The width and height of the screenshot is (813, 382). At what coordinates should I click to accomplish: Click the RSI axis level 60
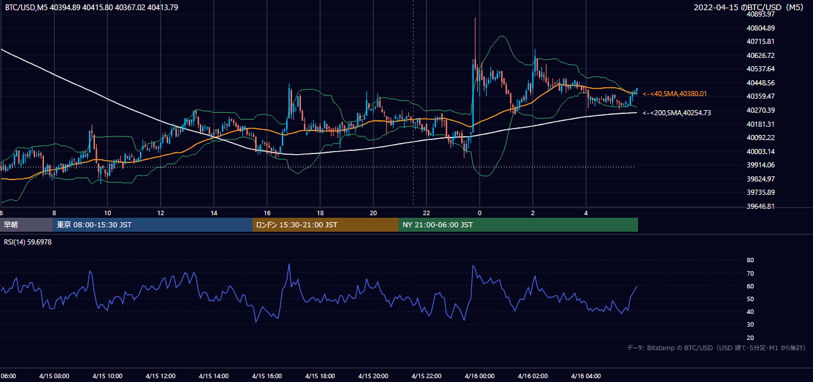750,286
